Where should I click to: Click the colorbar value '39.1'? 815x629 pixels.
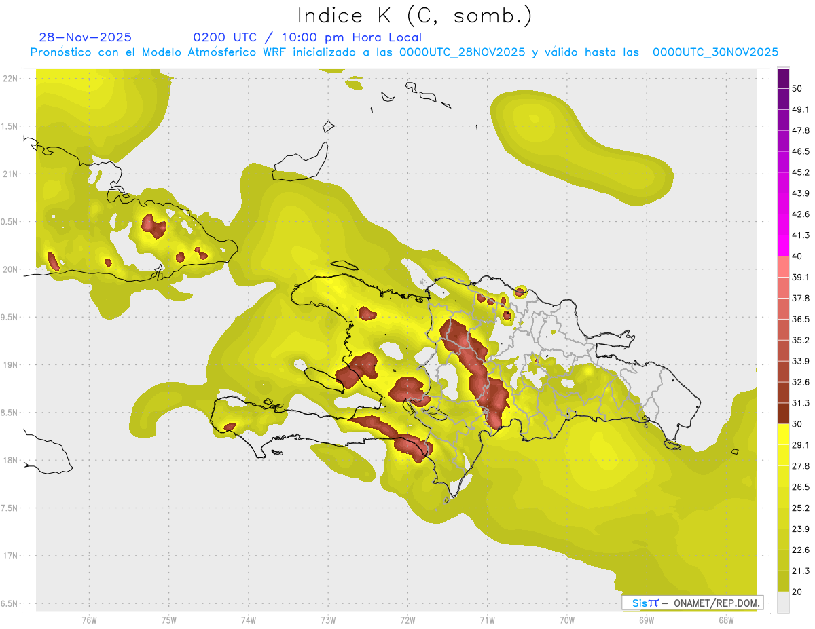click(x=801, y=277)
